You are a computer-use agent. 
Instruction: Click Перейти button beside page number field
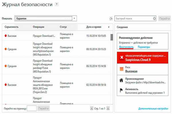coord(44,108)
